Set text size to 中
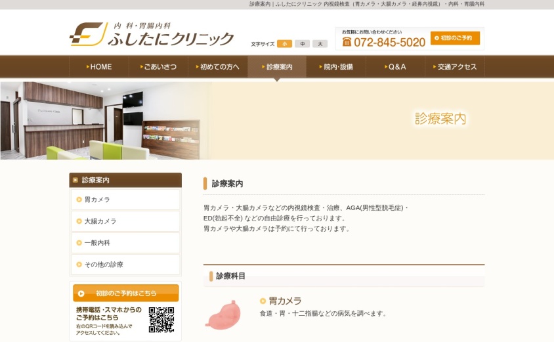Image resolution: width=554 pixels, height=342 pixels. pos(302,44)
